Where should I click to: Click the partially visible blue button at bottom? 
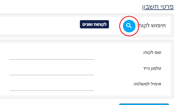144,104
